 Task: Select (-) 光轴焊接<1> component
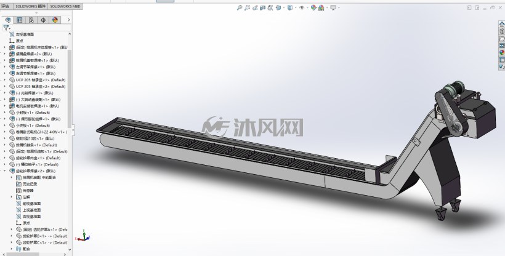34,93
